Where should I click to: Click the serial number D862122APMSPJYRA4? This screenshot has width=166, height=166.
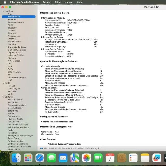[79, 20]
